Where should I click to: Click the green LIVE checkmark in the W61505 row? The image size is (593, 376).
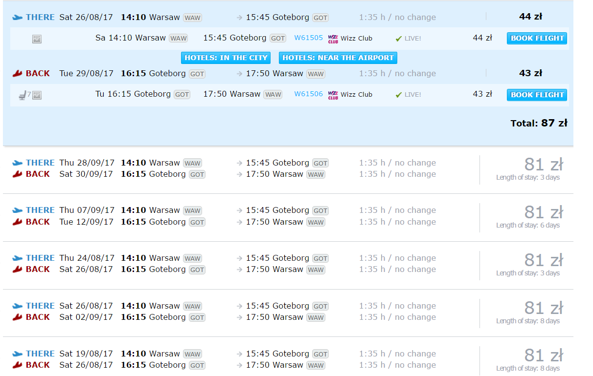point(399,39)
